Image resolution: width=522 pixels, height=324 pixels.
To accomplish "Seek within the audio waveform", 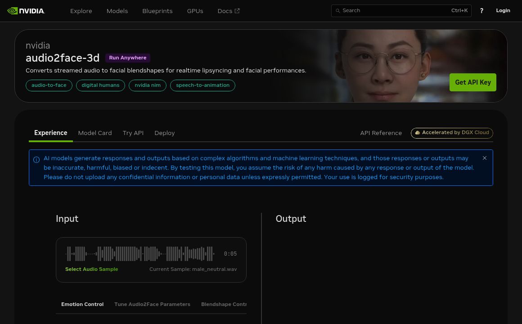I will pyautogui.click(x=140, y=254).
